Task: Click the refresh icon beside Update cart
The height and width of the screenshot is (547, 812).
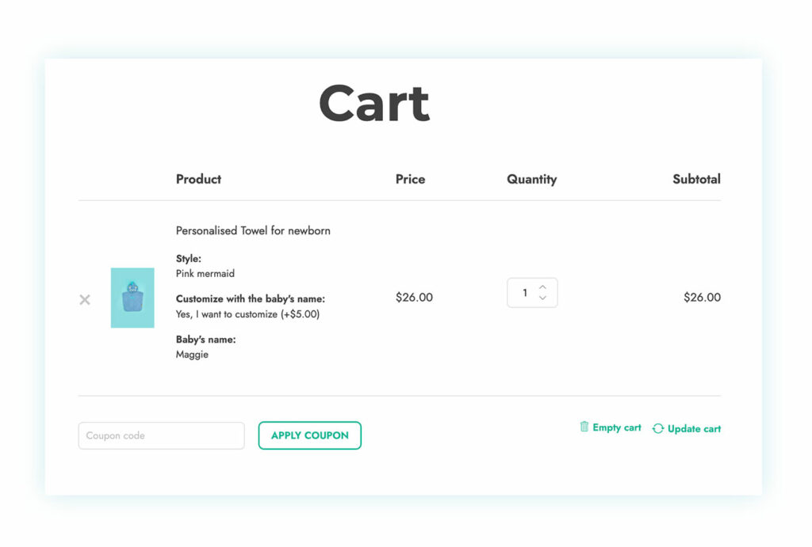Action: point(658,428)
